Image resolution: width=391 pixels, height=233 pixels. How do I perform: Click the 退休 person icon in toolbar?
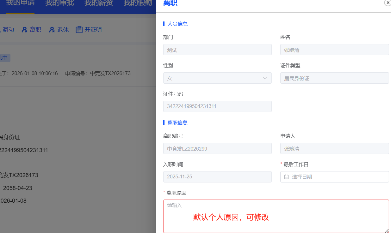pos(52,30)
